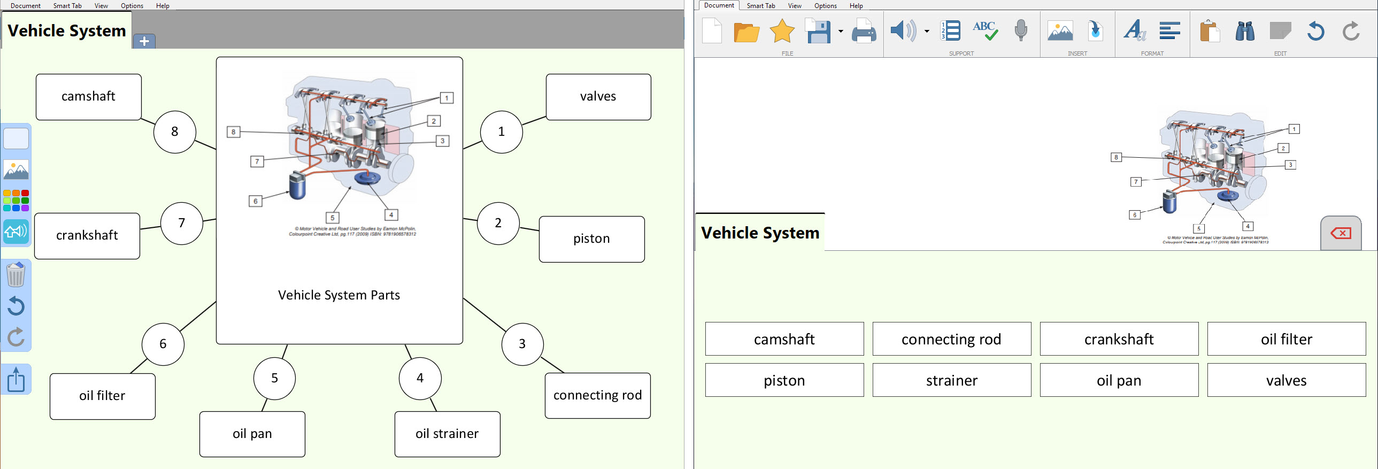Select the 'crankshaft' node in the mind map
1378x469 pixels.
pyautogui.click(x=87, y=236)
